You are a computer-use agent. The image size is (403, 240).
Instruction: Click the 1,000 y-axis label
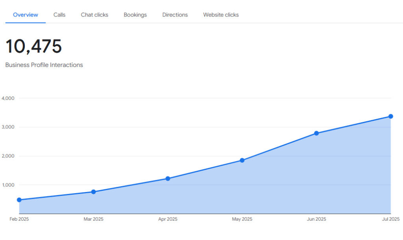pos(8,185)
